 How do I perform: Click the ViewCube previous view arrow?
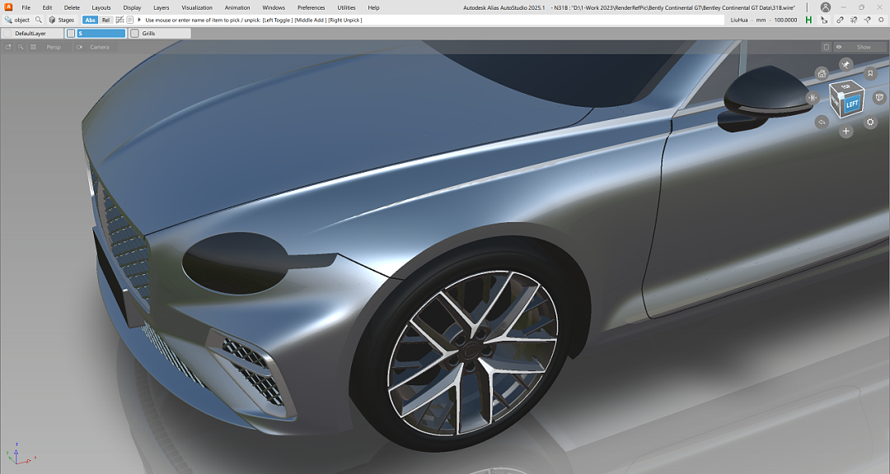click(x=822, y=122)
